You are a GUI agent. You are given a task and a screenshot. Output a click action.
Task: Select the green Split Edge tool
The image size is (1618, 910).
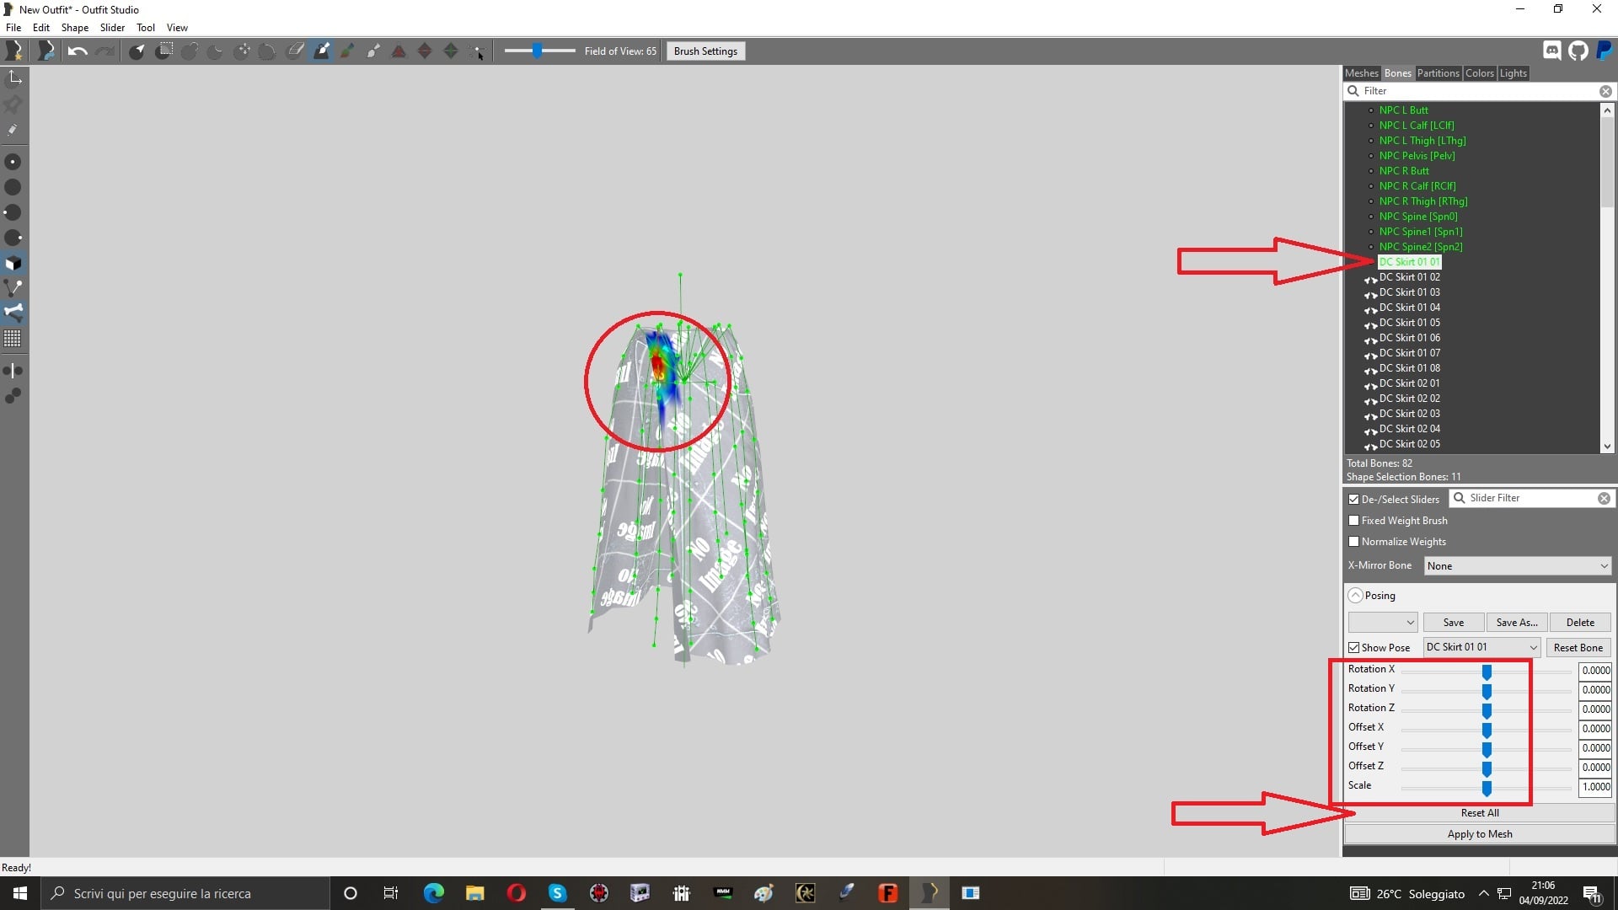coord(451,51)
